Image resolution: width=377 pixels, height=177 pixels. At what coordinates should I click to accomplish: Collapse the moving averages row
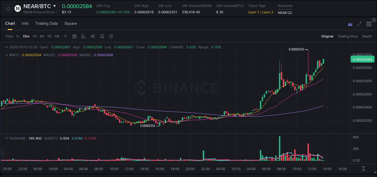click(6, 55)
